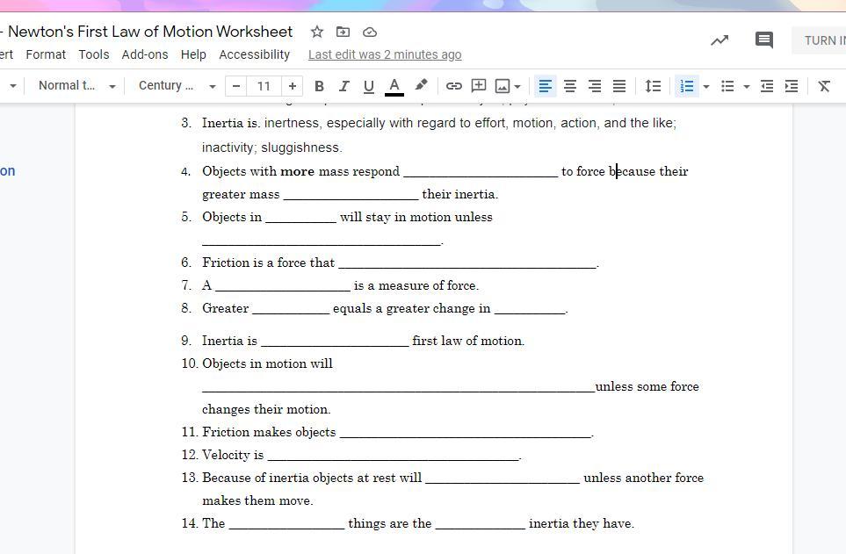
Task: Open line spacing options
Action: click(x=653, y=86)
